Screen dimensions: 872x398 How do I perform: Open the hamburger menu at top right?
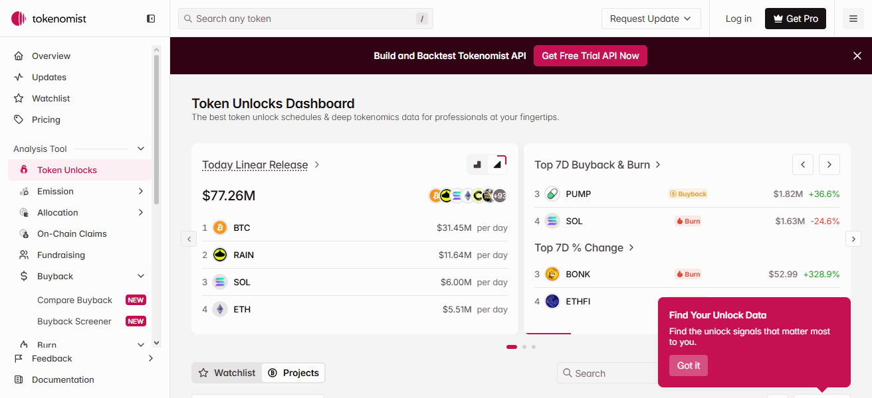click(x=853, y=19)
